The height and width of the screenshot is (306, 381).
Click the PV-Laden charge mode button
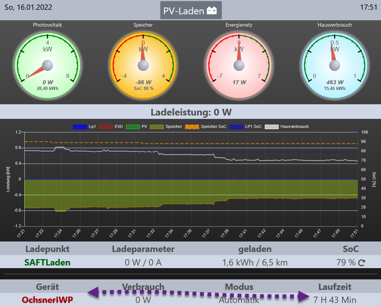(x=191, y=10)
